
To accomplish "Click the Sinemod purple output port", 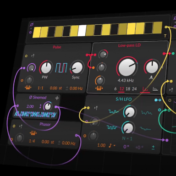I will point(56,107).
